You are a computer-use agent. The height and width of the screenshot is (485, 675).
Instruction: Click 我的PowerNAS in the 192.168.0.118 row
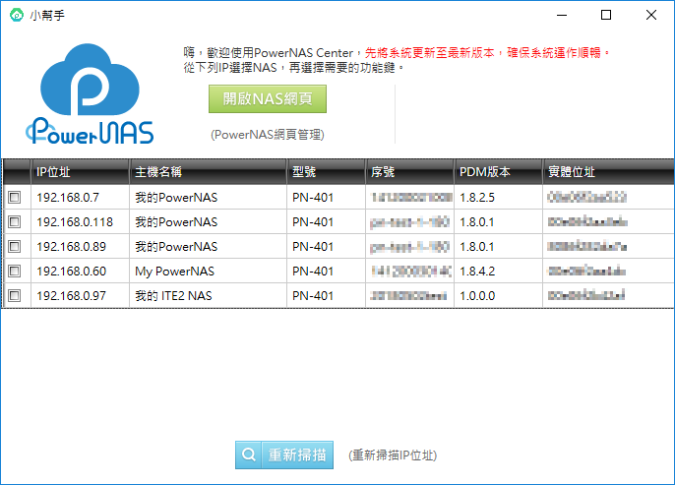(x=176, y=222)
